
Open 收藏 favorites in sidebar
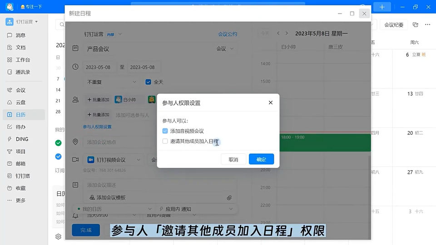20,188
